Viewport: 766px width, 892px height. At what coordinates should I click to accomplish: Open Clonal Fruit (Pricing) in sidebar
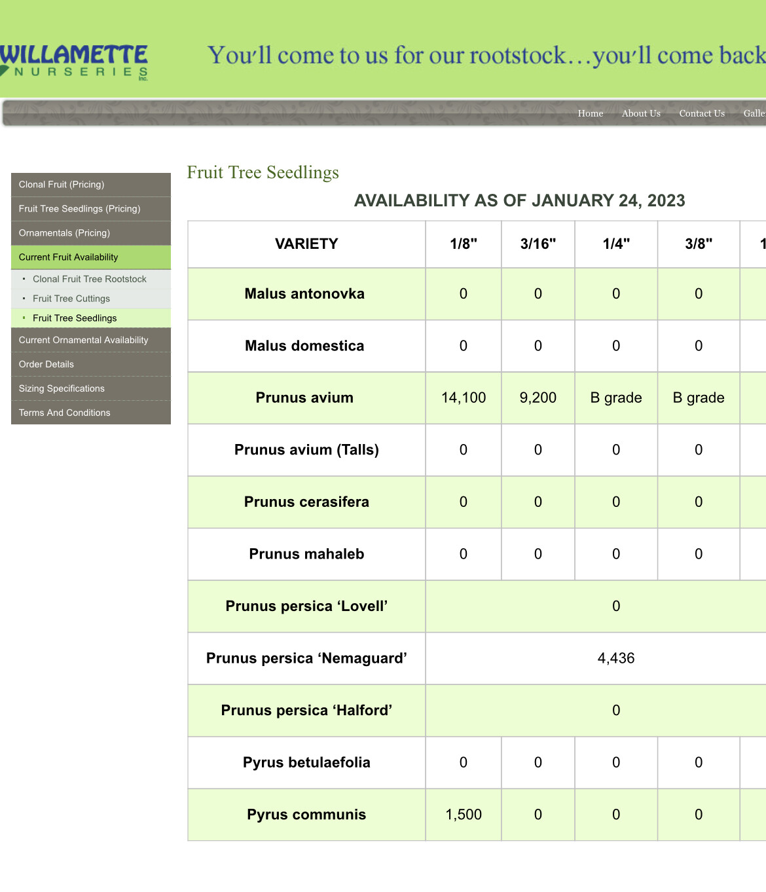pos(91,185)
